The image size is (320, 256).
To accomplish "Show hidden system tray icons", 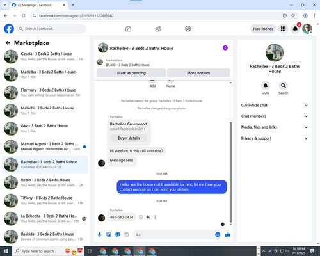I will 264,251.
